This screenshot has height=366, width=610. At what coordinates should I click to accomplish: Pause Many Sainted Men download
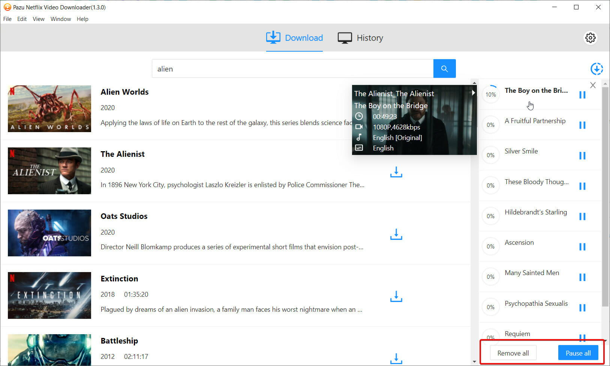tap(582, 277)
